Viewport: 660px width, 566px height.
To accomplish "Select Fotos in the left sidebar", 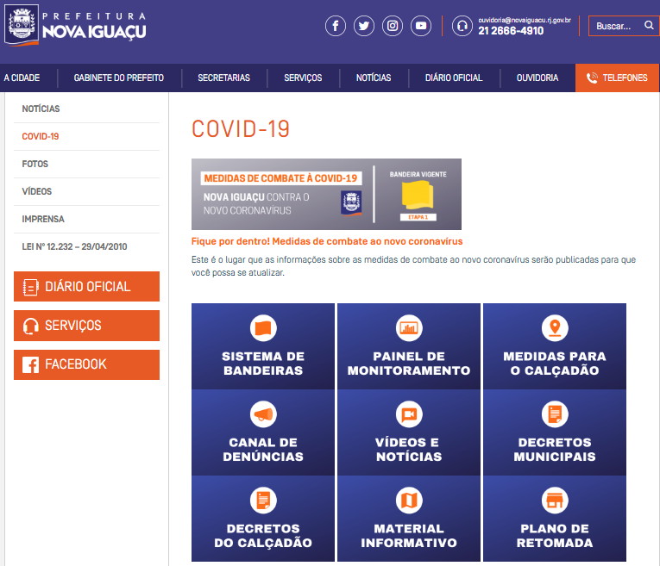I will pyautogui.click(x=35, y=164).
